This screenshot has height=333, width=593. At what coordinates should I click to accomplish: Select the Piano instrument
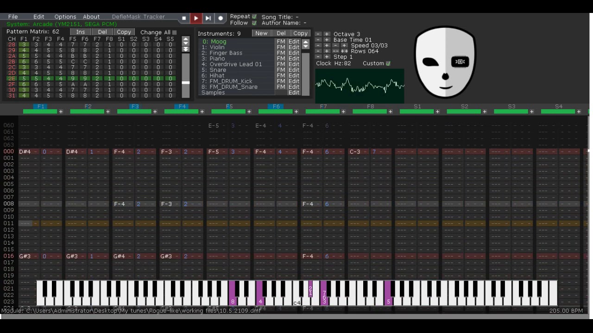[237, 59]
